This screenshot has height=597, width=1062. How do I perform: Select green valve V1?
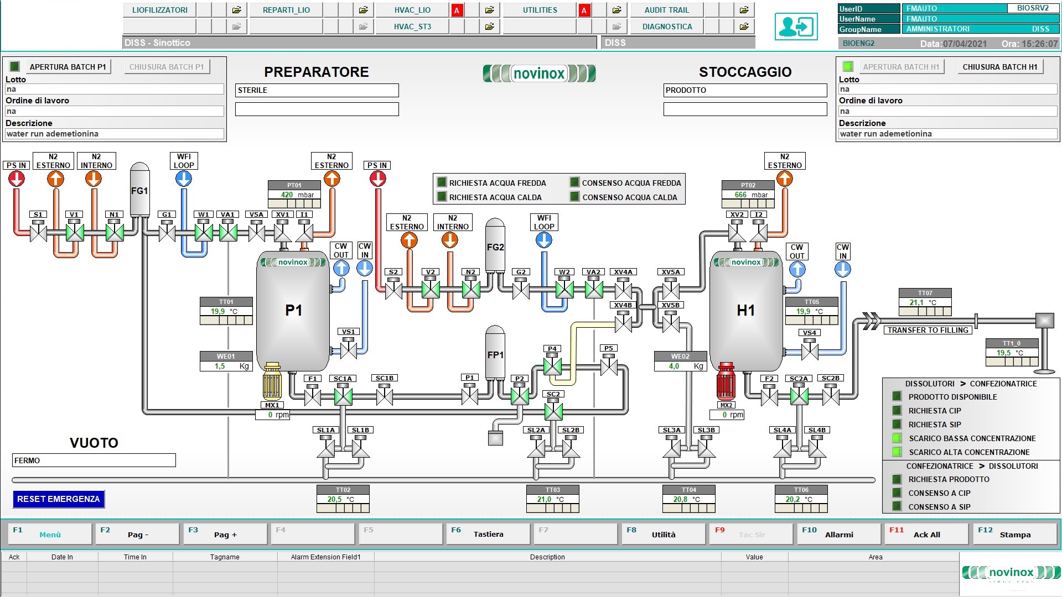pyautogui.click(x=75, y=231)
